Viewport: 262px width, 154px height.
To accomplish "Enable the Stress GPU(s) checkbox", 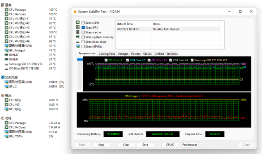I will [83, 47].
